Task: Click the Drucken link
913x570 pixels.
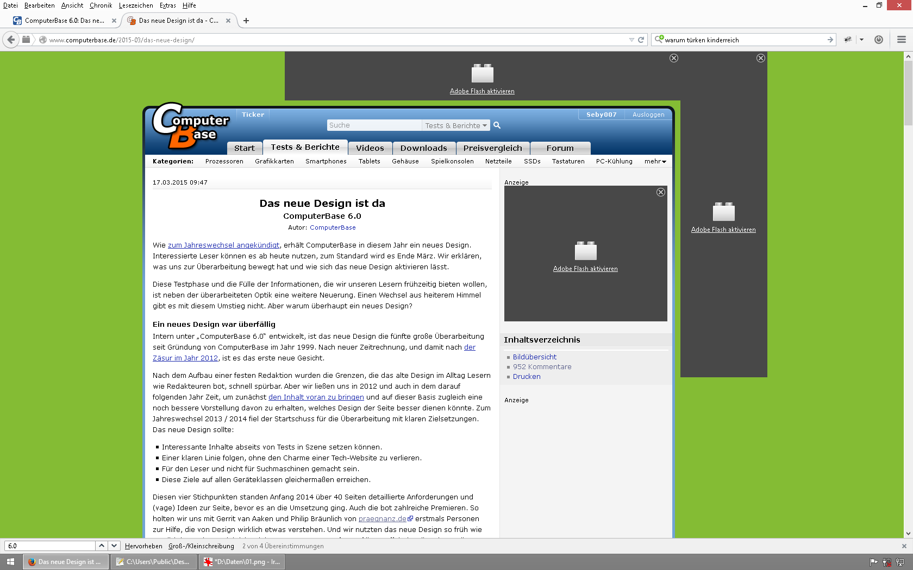Action: (x=527, y=377)
